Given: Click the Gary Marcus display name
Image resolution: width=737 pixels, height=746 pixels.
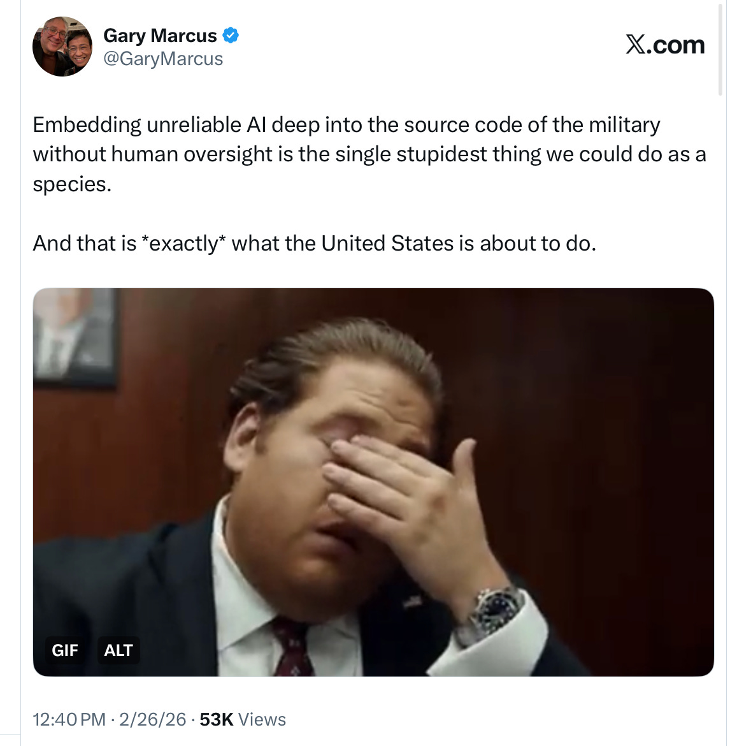Looking at the screenshot, I should [159, 35].
